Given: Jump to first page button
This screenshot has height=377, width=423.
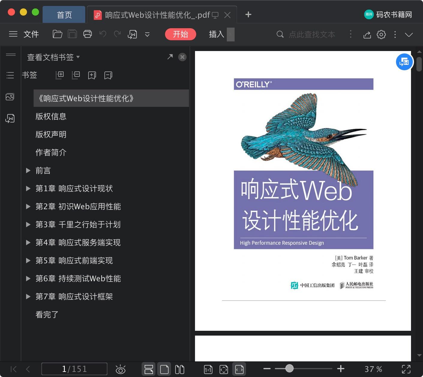Looking at the screenshot, I should (x=13, y=369).
